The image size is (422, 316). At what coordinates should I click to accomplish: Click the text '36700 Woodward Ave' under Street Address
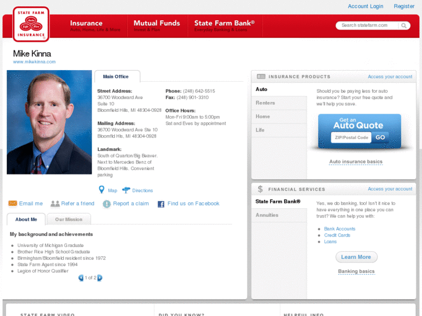[x=120, y=97]
